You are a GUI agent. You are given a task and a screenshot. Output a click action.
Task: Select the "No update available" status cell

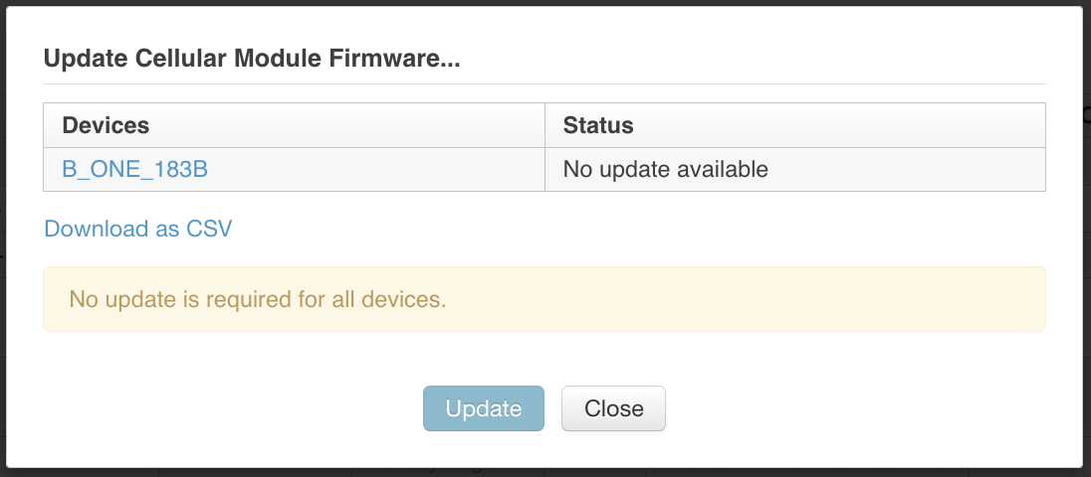666,169
